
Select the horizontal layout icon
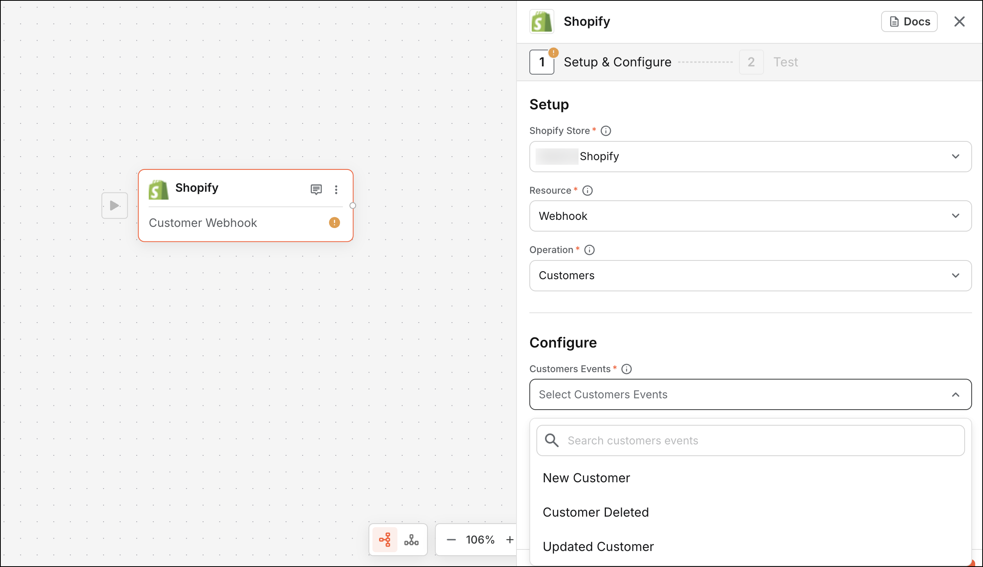(385, 540)
